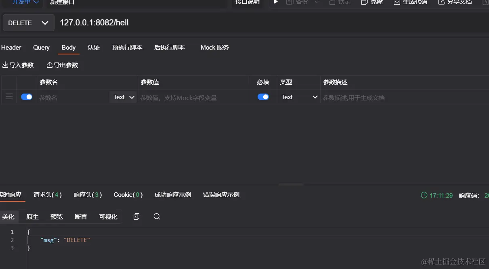Click the 导入参数 import button
489x269 pixels.
18,65
